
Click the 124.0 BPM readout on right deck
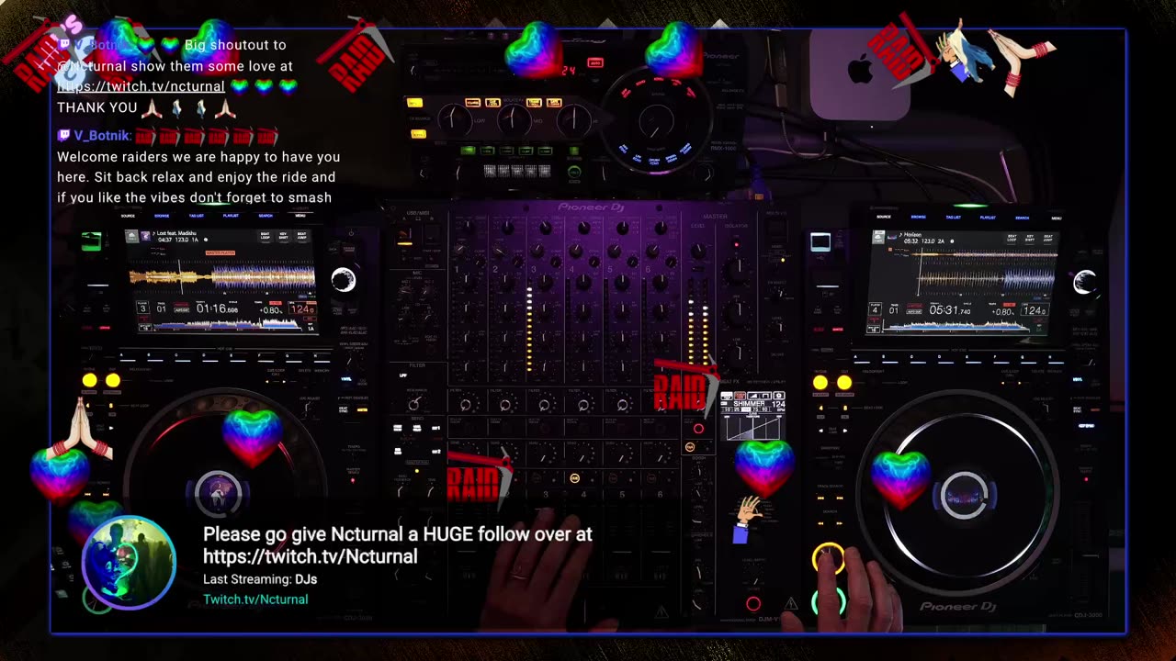point(1035,310)
